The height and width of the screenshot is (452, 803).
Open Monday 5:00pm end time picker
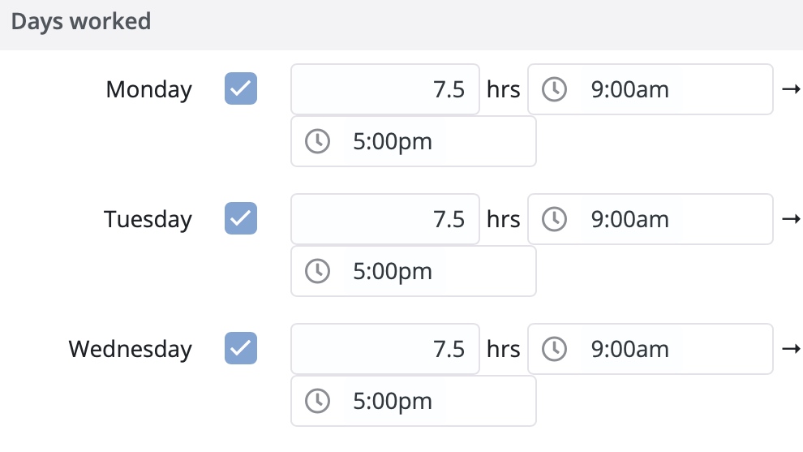pos(414,141)
